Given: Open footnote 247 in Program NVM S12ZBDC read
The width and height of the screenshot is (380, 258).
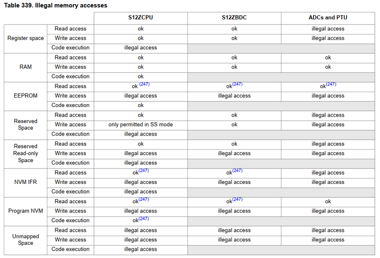Looking at the screenshot, I should [x=238, y=200].
